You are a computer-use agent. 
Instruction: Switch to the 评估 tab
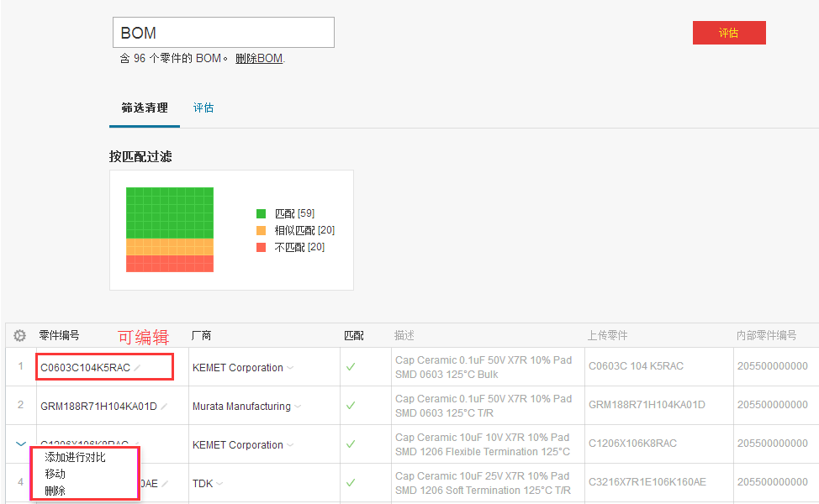203,108
